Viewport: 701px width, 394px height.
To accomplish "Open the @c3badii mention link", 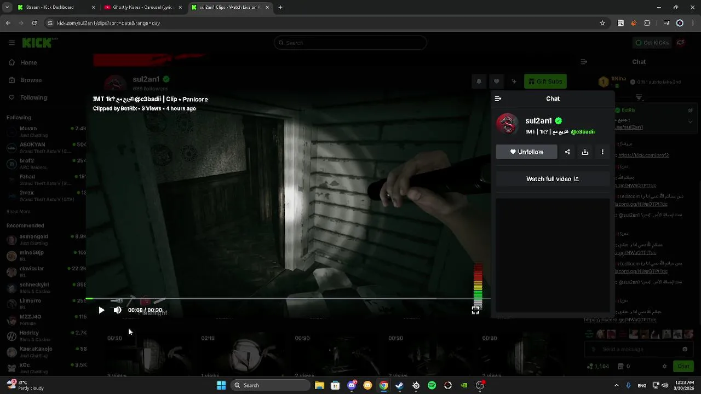I will [583, 132].
